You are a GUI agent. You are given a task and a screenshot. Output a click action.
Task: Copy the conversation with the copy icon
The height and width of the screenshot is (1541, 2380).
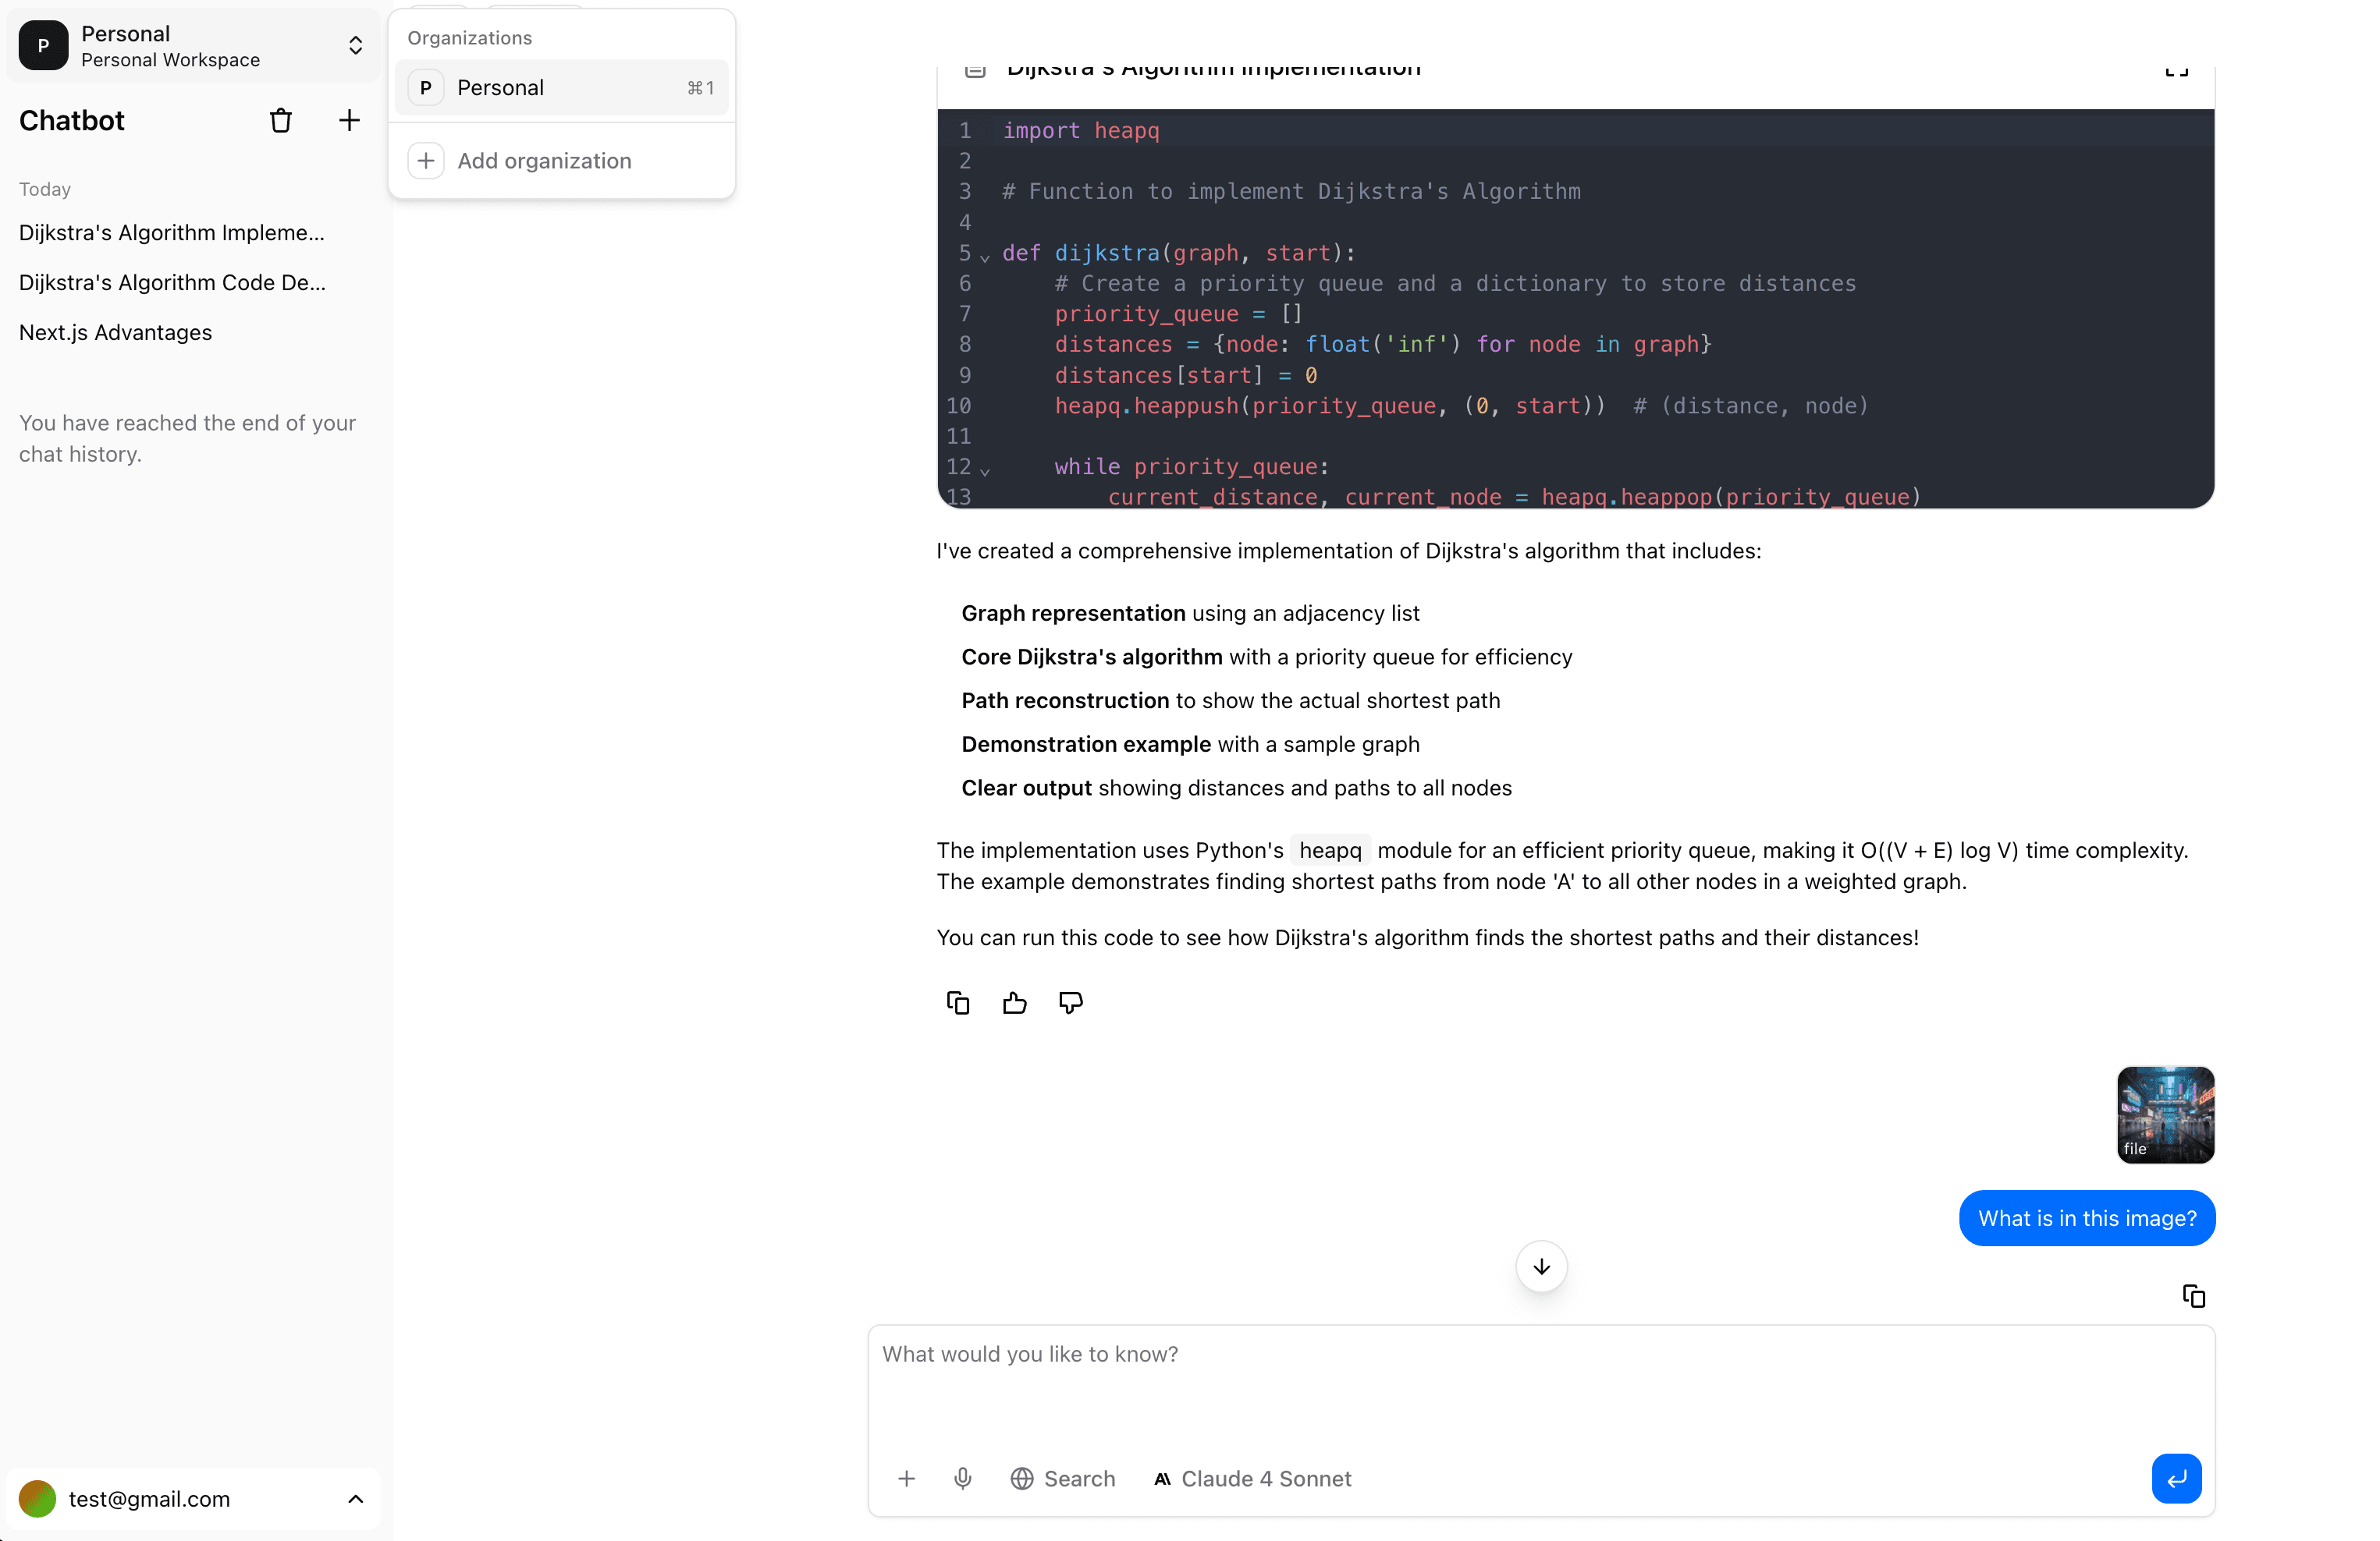coord(2194,1295)
